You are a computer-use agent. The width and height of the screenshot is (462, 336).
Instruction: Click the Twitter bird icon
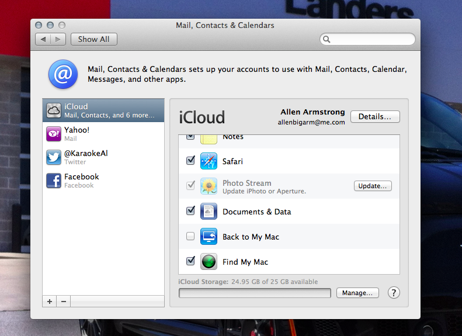pos(54,157)
